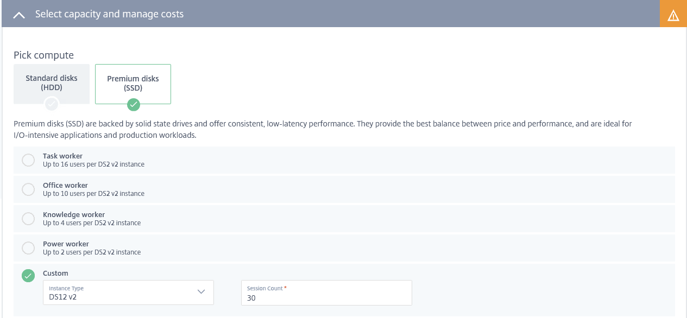Click the Knowledge worker row description

(92, 223)
